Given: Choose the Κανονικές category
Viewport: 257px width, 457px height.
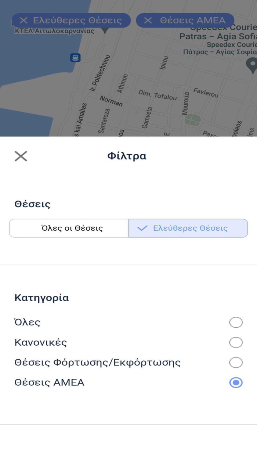Looking at the screenshot, I should [x=235, y=342].
